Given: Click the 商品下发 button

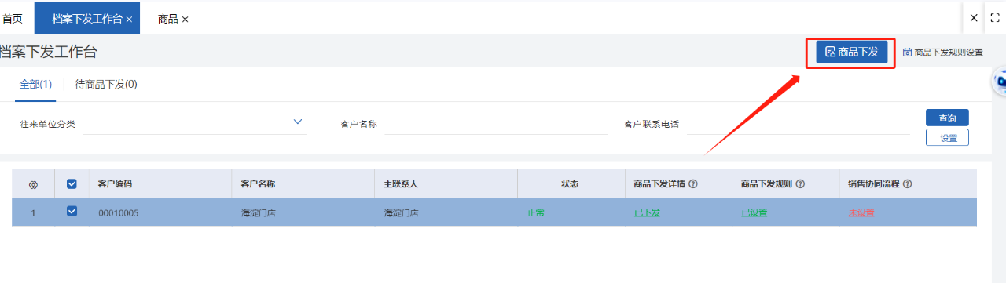Looking at the screenshot, I should pyautogui.click(x=851, y=53).
